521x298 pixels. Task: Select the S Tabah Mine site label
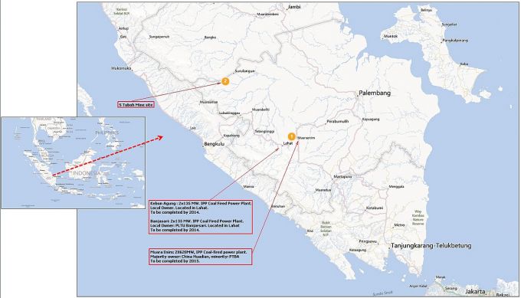(x=136, y=105)
